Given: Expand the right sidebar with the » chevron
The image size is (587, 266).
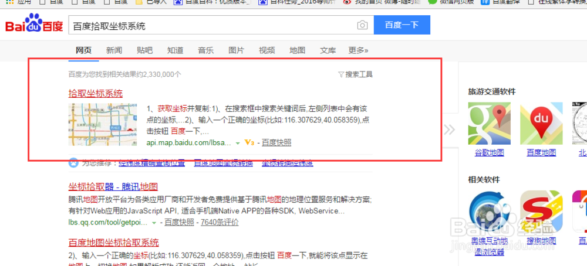Looking at the screenshot, I should click(449, 129).
